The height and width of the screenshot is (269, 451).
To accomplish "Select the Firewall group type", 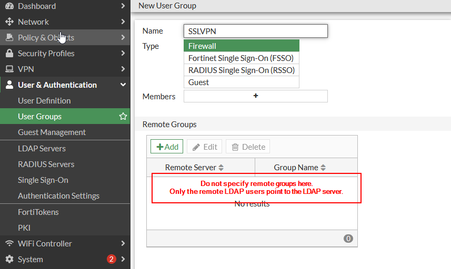I will (x=241, y=46).
